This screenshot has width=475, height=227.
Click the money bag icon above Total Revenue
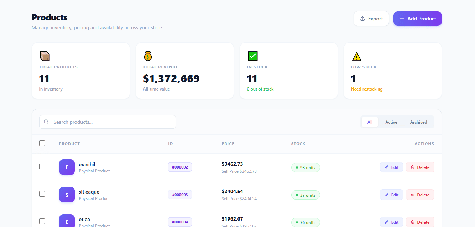[x=148, y=56]
